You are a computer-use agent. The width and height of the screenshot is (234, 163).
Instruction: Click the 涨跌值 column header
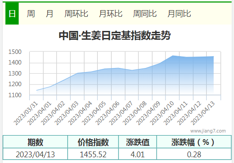(138, 142)
